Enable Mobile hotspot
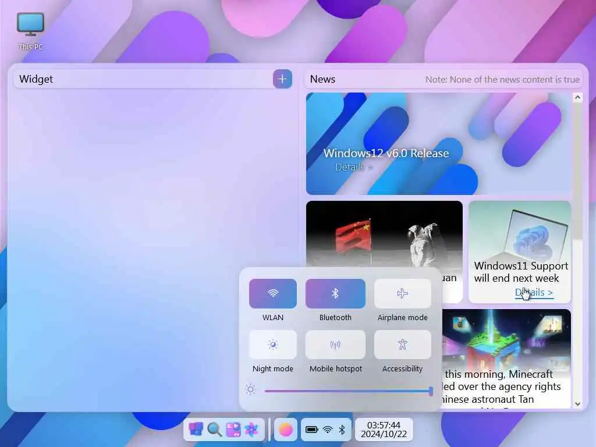This screenshot has width=596, height=447. [x=335, y=345]
